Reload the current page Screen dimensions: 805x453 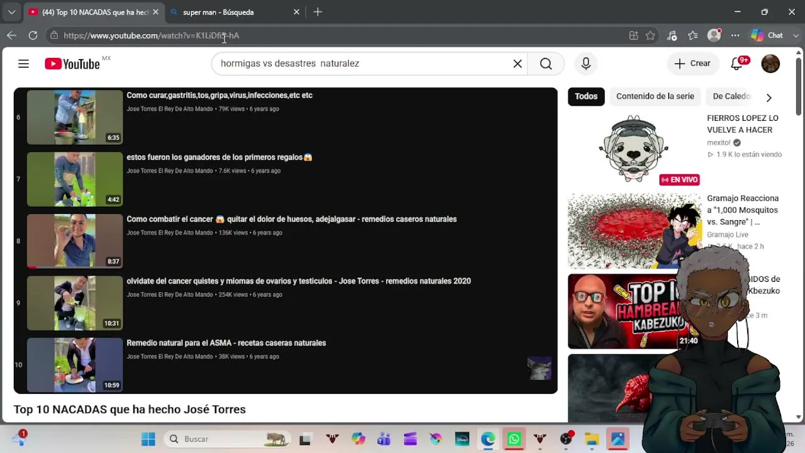(33, 35)
